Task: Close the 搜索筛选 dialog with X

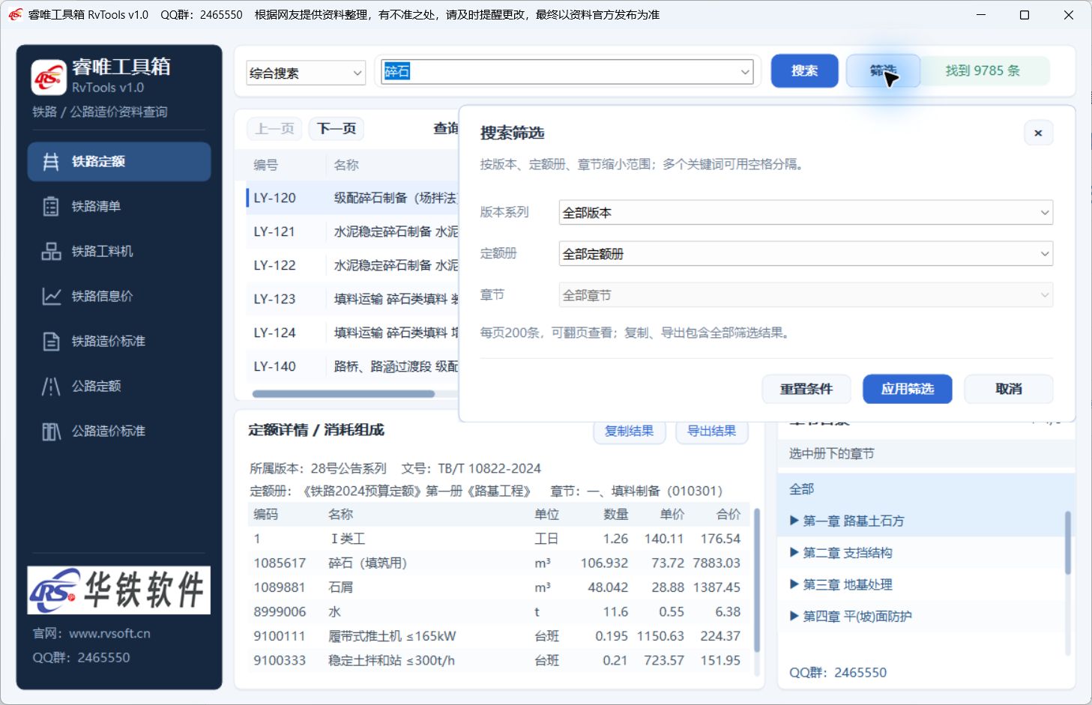Action: coord(1038,133)
